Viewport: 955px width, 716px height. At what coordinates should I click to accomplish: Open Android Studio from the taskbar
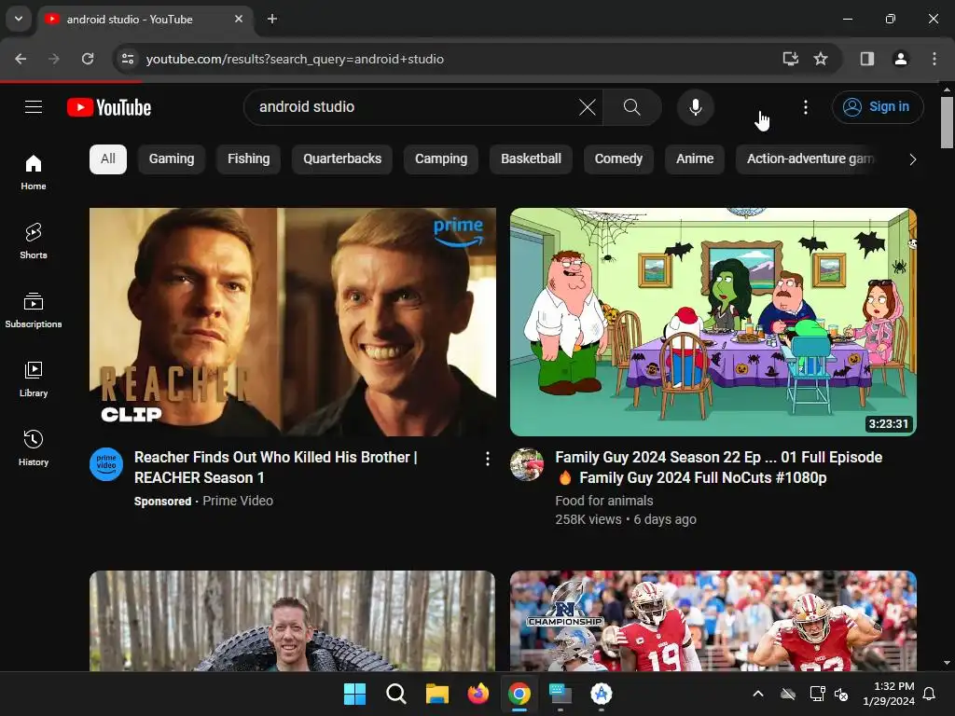click(x=602, y=694)
